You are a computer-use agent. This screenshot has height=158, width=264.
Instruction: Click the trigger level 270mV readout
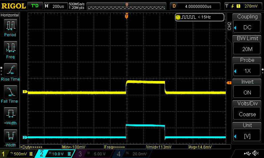(x=251, y=6)
